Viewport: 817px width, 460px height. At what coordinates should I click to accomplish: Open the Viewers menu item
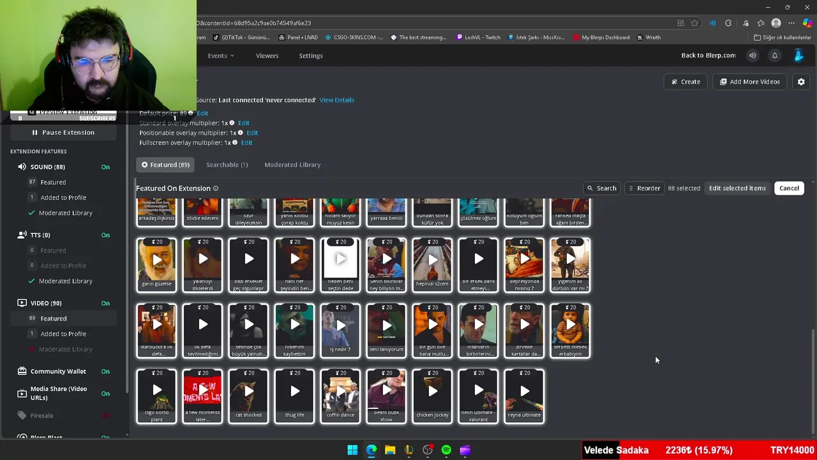[267, 56]
